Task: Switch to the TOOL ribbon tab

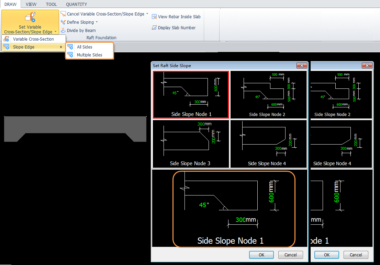Action: click(51, 4)
